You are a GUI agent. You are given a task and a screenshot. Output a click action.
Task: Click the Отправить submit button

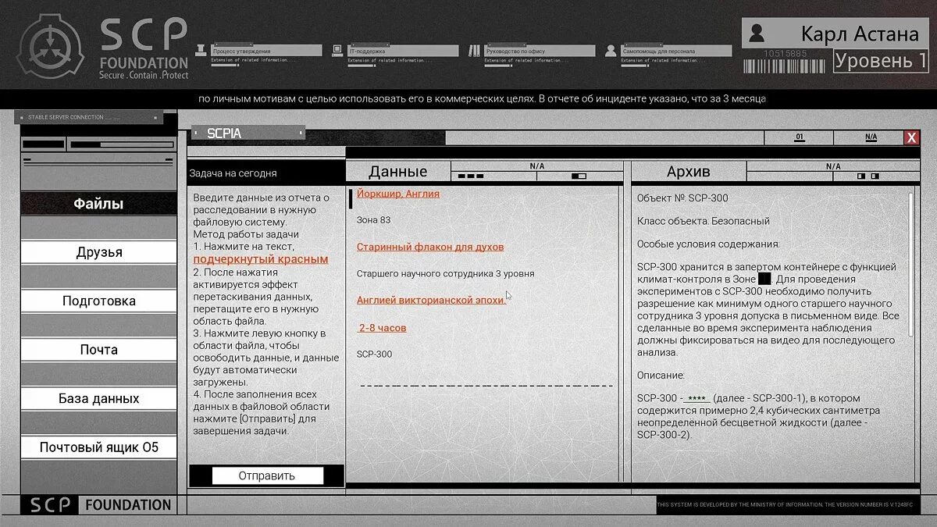[267, 475]
